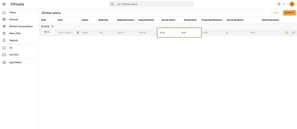Click the Menu Plan calendar icon
The height and width of the screenshot is (129, 297).
coord(4,33)
